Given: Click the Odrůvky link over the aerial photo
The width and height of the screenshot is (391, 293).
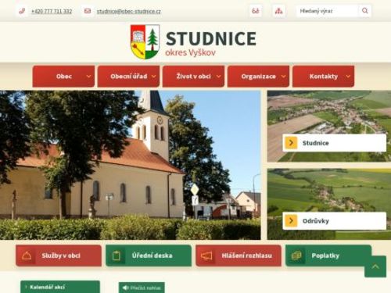Looking at the screenshot, I should [x=335, y=221].
